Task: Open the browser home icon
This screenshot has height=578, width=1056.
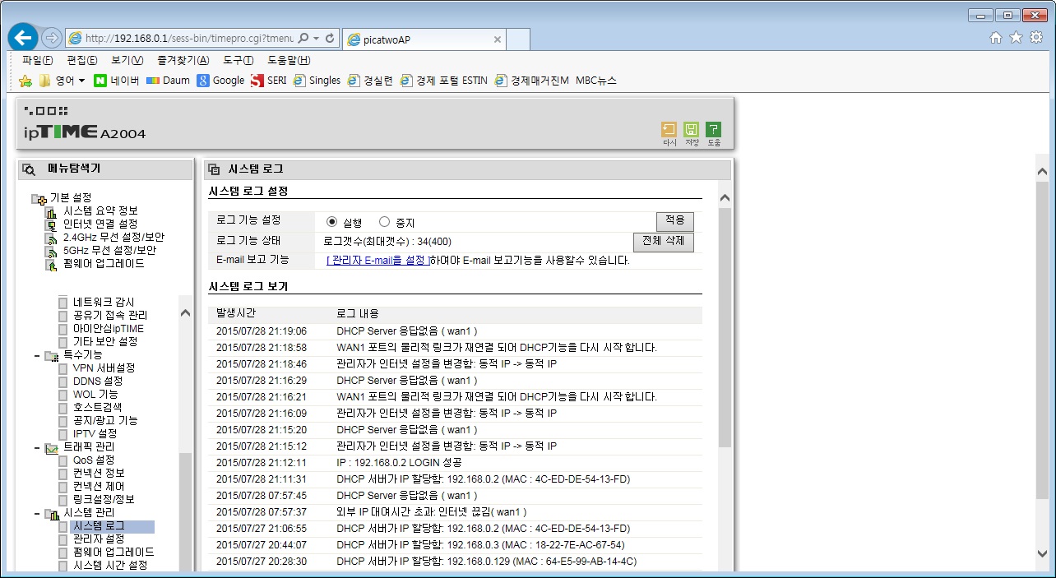Action: point(996,37)
